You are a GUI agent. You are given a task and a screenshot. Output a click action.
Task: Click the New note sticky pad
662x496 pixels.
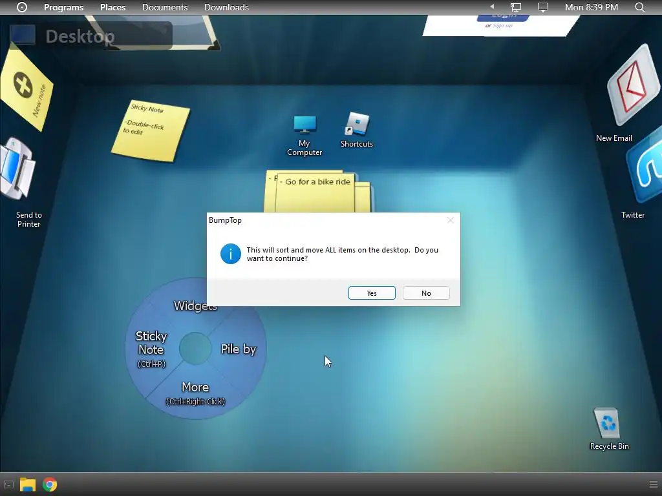pyautogui.click(x=26, y=88)
